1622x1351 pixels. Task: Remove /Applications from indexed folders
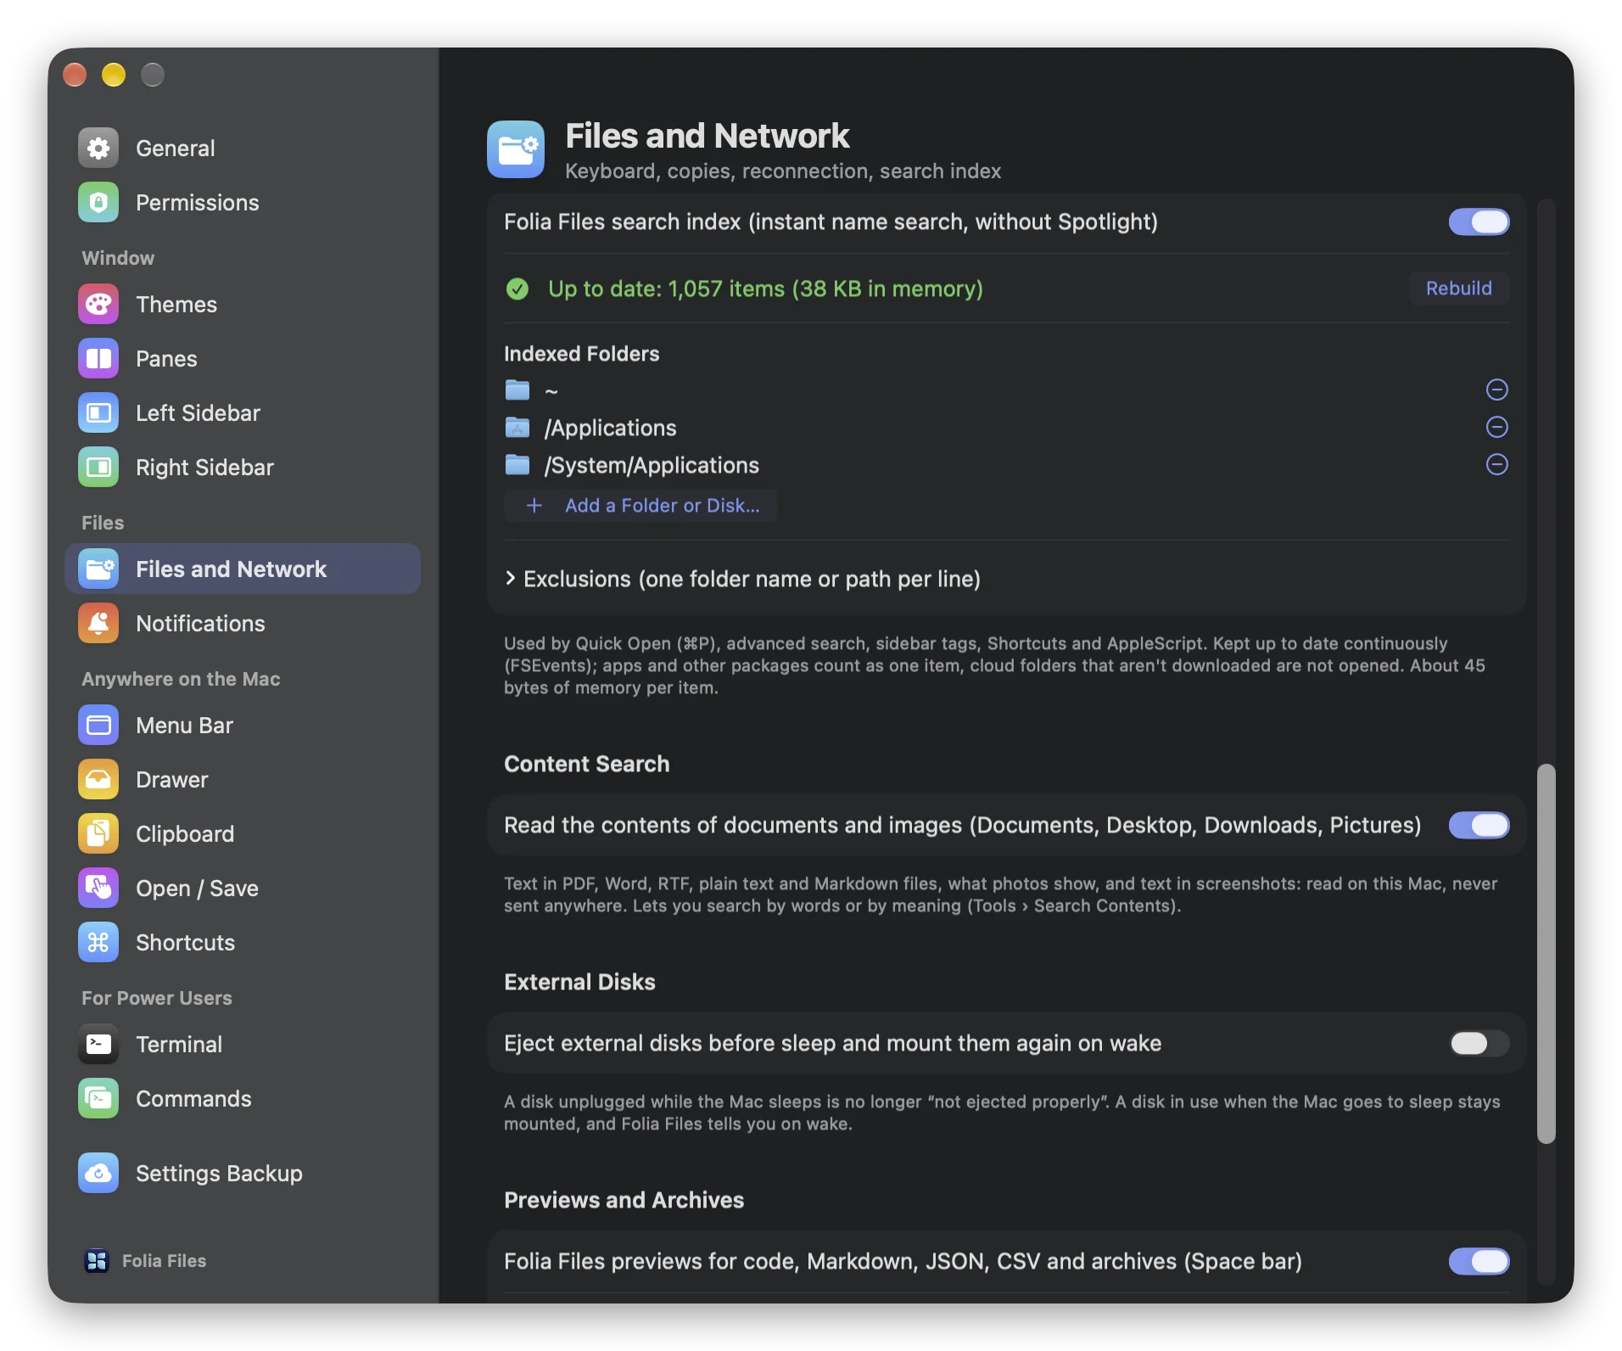pos(1497,427)
